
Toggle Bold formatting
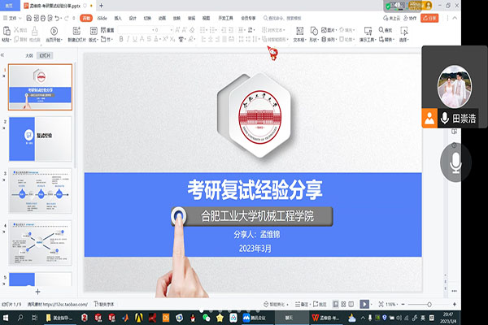(x=121, y=39)
